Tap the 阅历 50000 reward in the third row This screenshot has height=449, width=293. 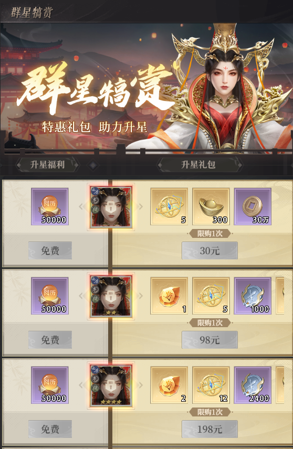pos(50,385)
